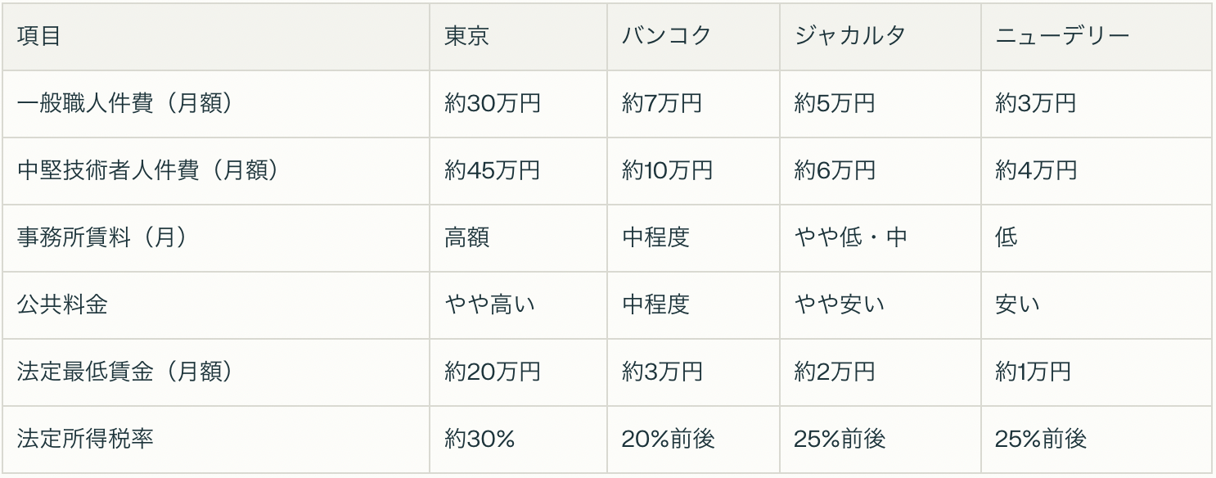Select the 法定最低賃金（月額） row label
Screen dimensions: 1216x478
pos(126,372)
